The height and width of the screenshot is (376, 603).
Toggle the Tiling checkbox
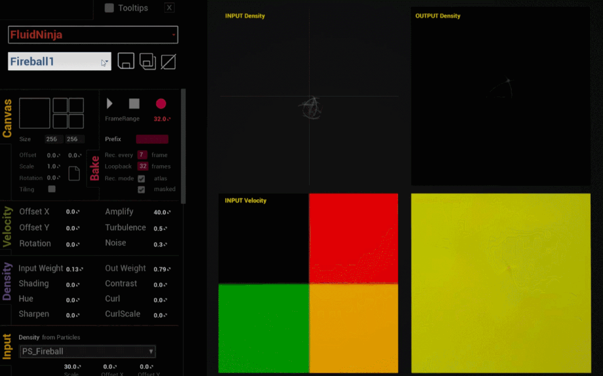click(52, 189)
